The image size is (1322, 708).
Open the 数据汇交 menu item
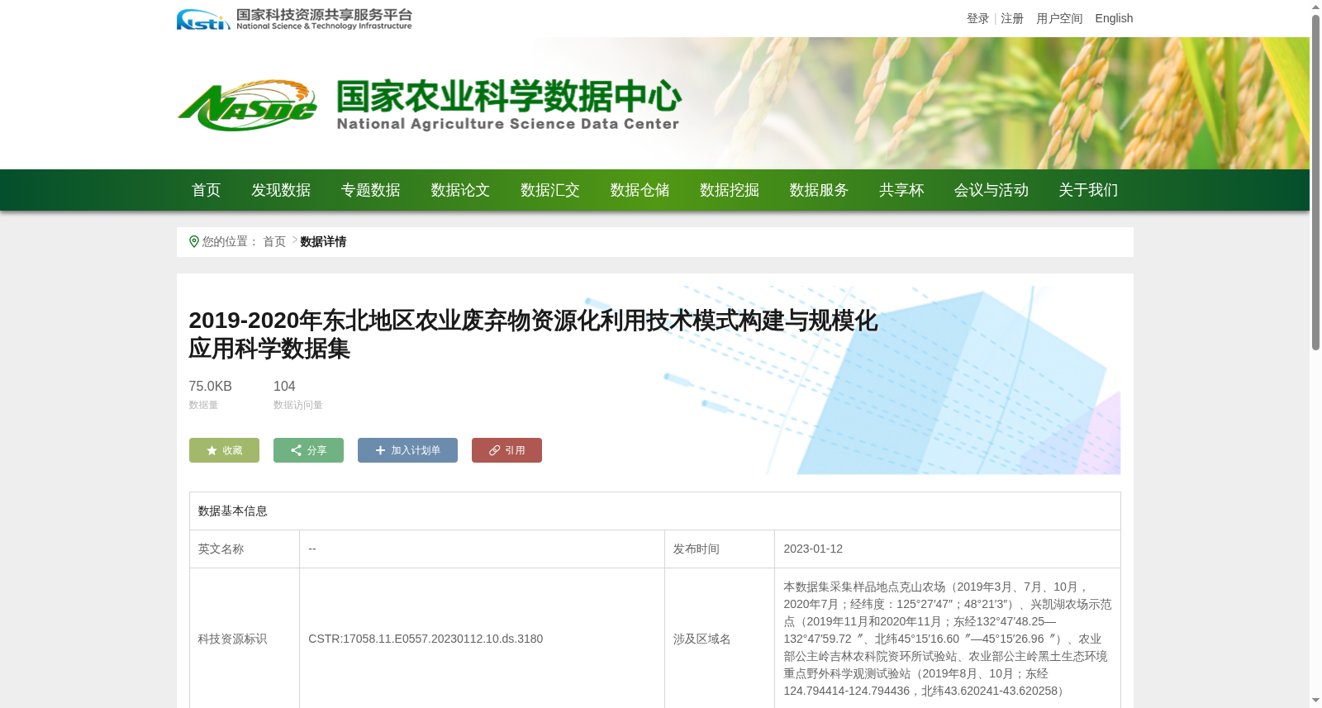click(550, 190)
